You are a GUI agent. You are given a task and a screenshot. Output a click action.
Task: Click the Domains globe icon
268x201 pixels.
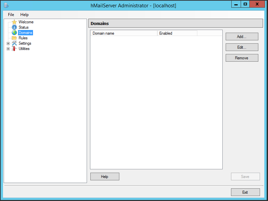14,33
